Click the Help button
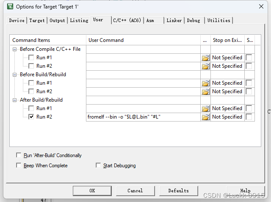 coord(246,191)
